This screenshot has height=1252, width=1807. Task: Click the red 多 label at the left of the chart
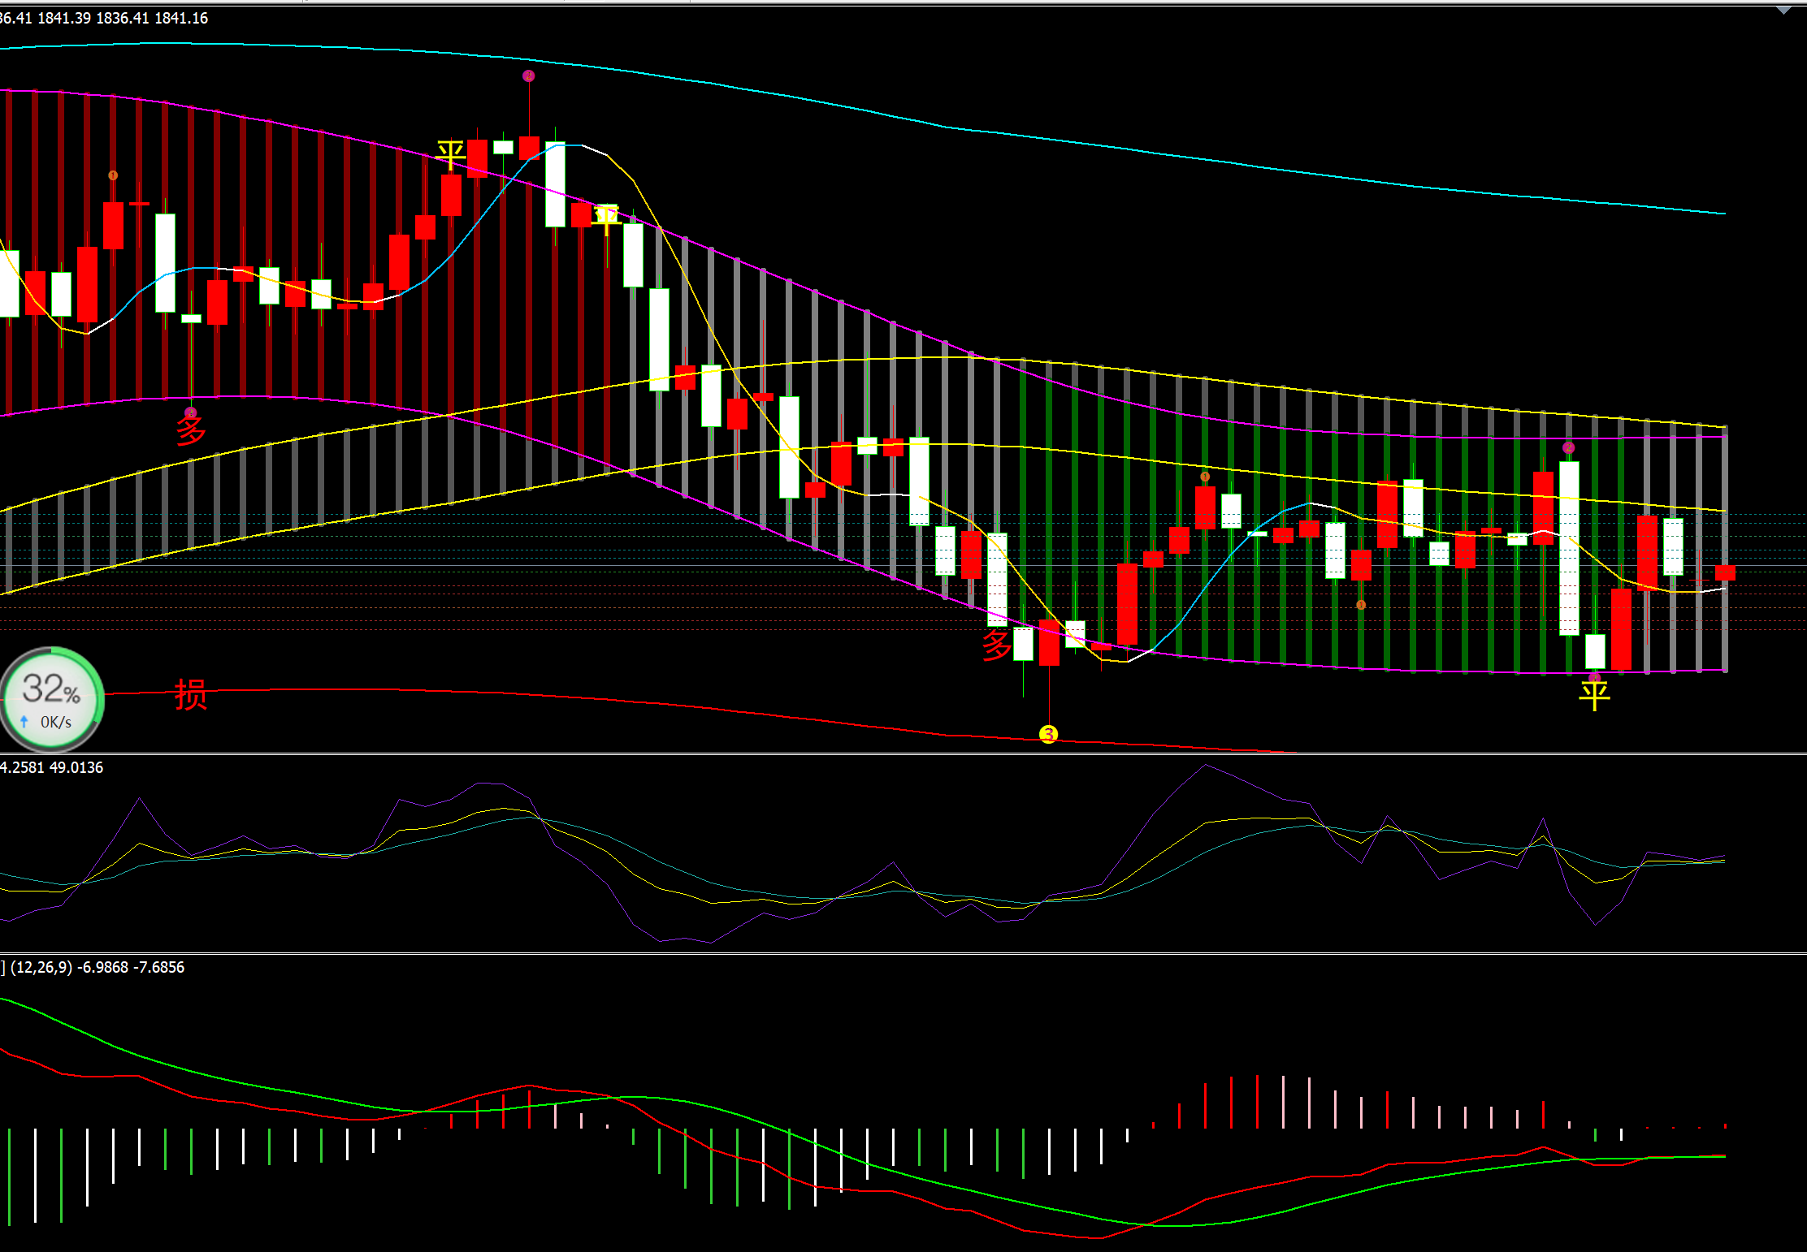click(191, 430)
